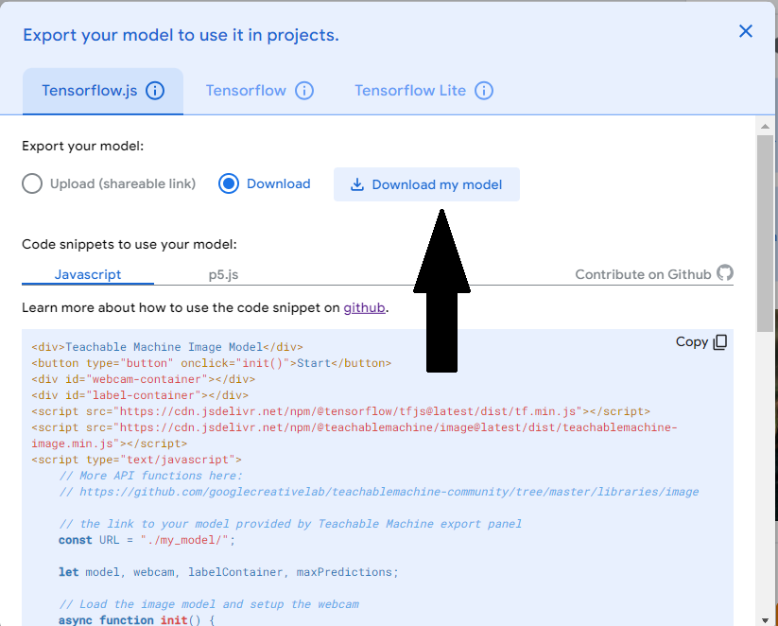Open the github link in description
This screenshot has width=778, height=626.
(364, 307)
